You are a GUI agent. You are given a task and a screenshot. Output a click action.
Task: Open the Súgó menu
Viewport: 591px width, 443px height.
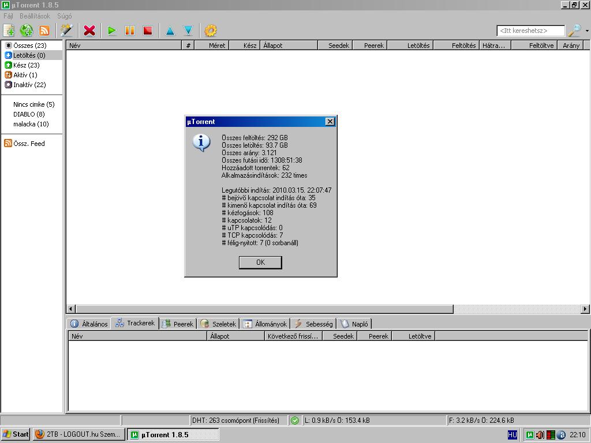[x=65, y=16]
